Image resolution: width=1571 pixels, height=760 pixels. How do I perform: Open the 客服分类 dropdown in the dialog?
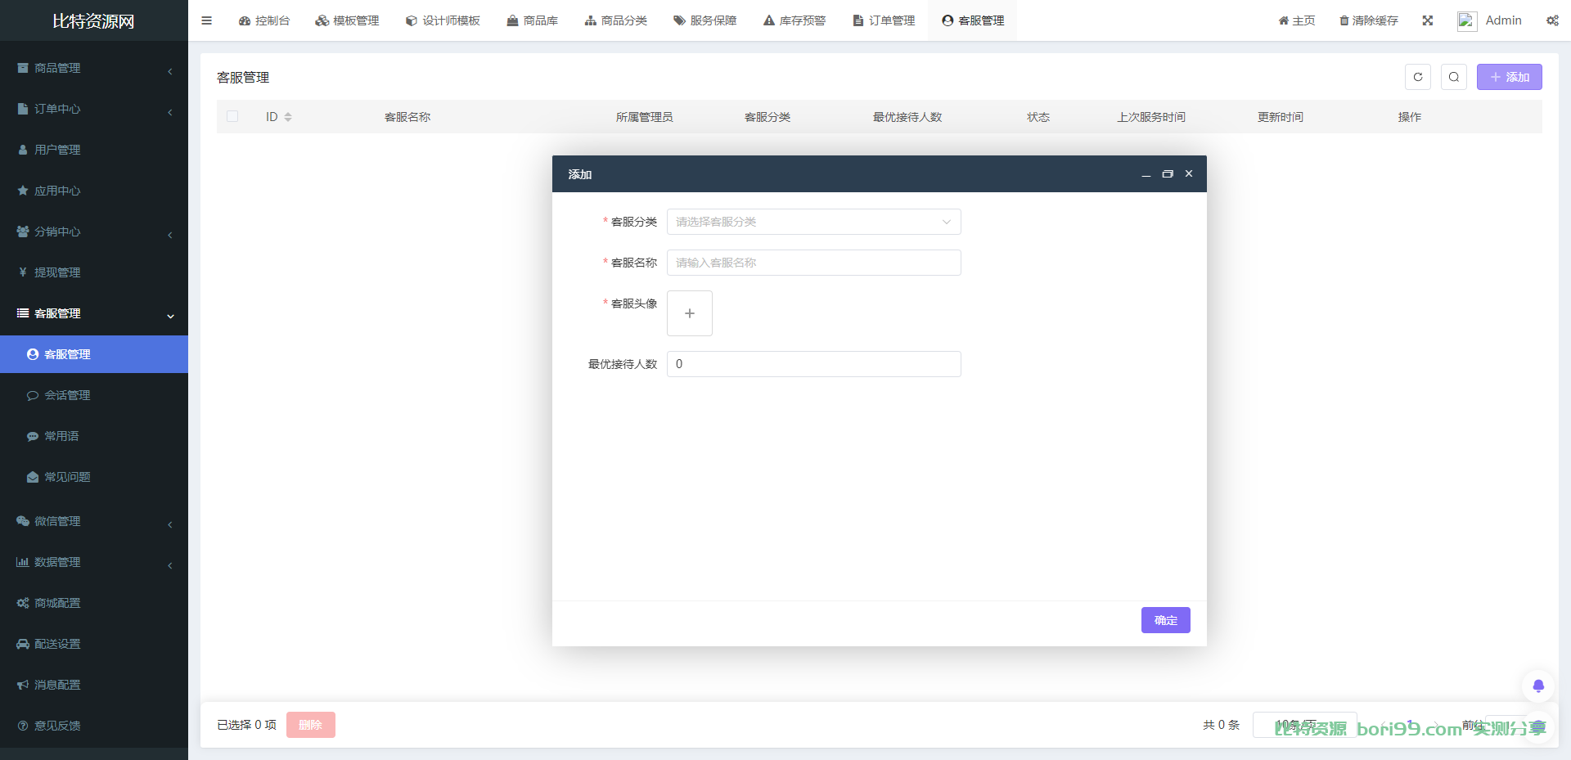(x=814, y=222)
